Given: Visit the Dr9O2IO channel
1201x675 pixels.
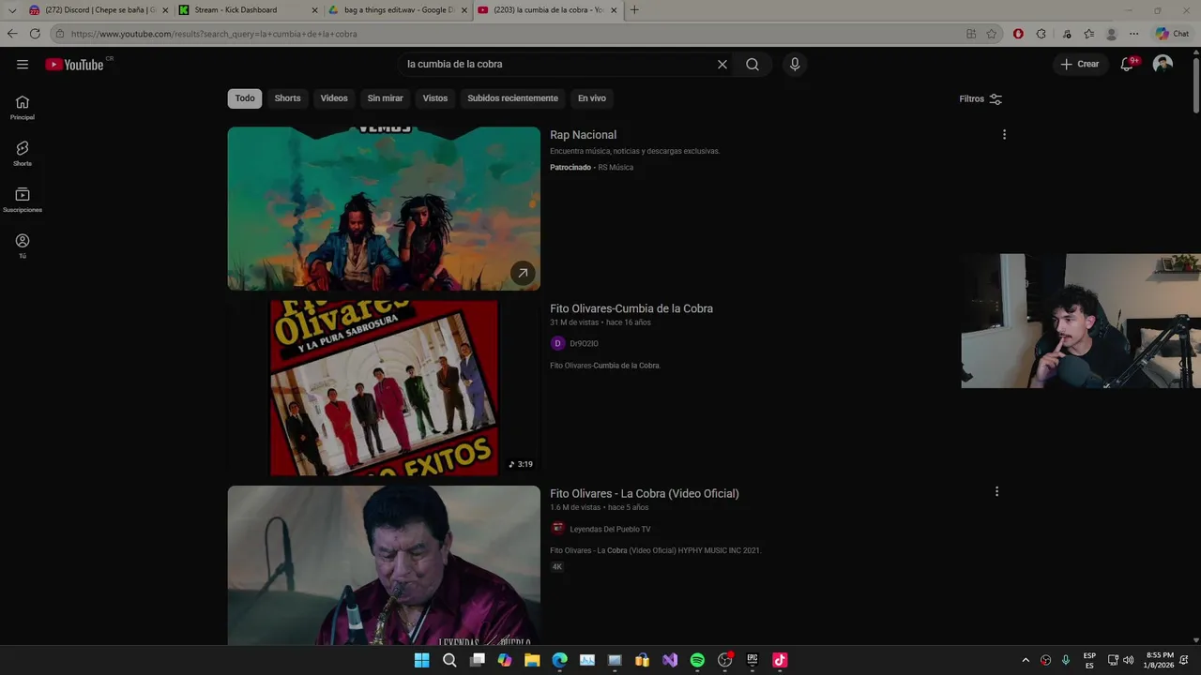Looking at the screenshot, I should [584, 343].
